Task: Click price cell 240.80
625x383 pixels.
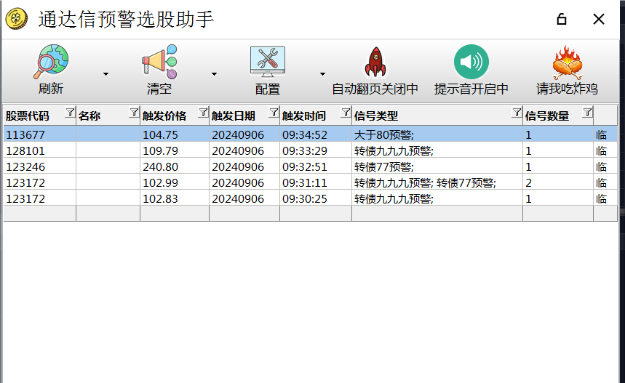Action: [x=175, y=166]
